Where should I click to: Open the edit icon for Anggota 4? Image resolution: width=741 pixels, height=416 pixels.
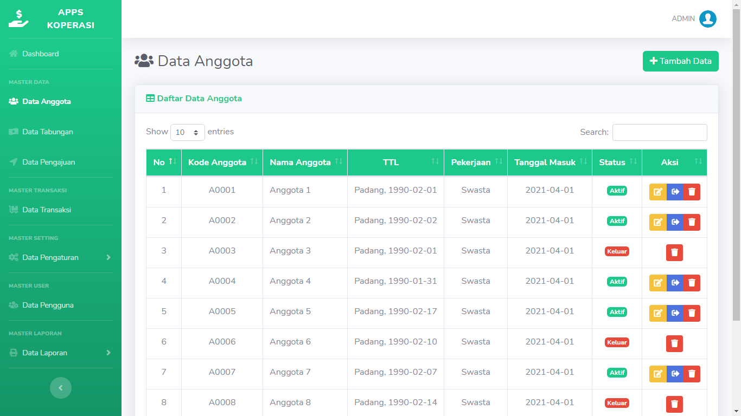click(658, 283)
